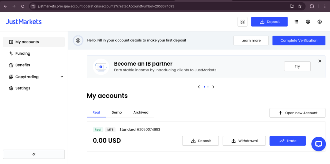Click account label Standard #2050074693
330x164 pixels.
click(x=140, y=130)
